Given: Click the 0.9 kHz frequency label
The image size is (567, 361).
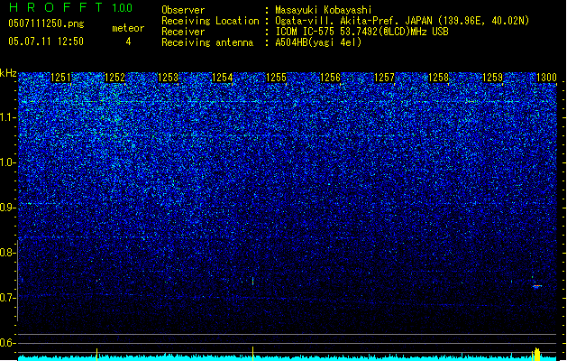Looking at the screenshot, I should click(x=7, y=208).
